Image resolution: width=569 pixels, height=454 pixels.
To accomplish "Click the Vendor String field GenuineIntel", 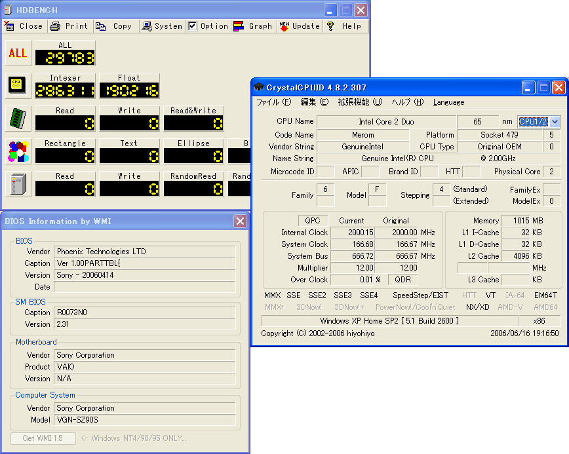I will (363, 147).
